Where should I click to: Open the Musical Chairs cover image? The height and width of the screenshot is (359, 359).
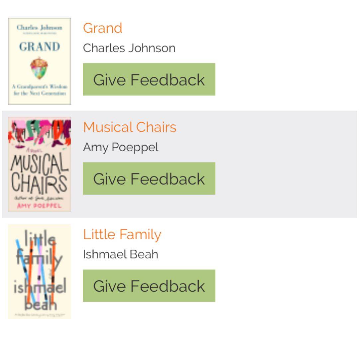point(39,164)
